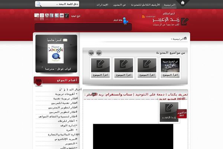Click the blue Twitter bird icon
The height and width of the screenshot is (149, 223).
126,21
